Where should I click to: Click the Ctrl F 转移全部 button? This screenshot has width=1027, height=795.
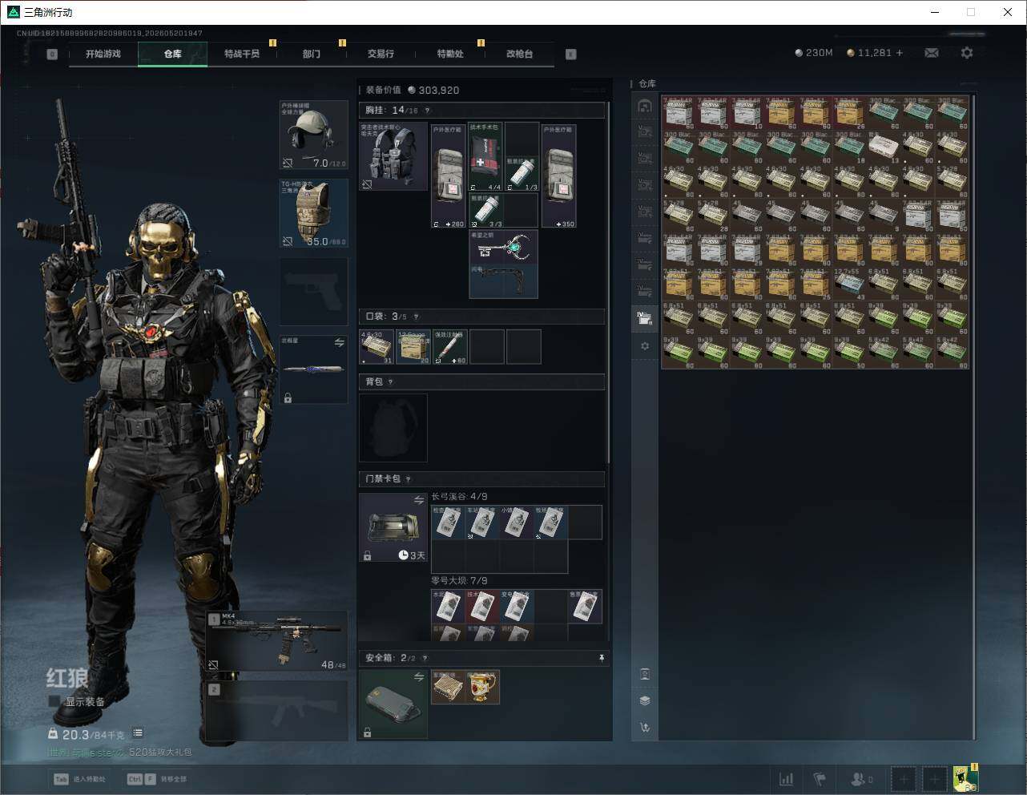(156, 779)
